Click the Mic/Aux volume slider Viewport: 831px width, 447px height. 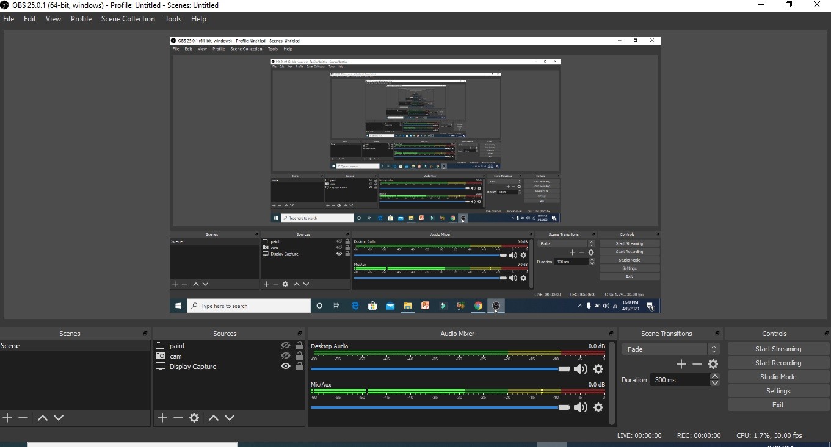440,407
